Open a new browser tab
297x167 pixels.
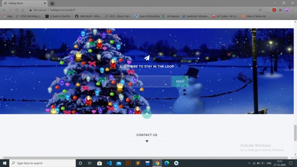[x=52, y=3]
